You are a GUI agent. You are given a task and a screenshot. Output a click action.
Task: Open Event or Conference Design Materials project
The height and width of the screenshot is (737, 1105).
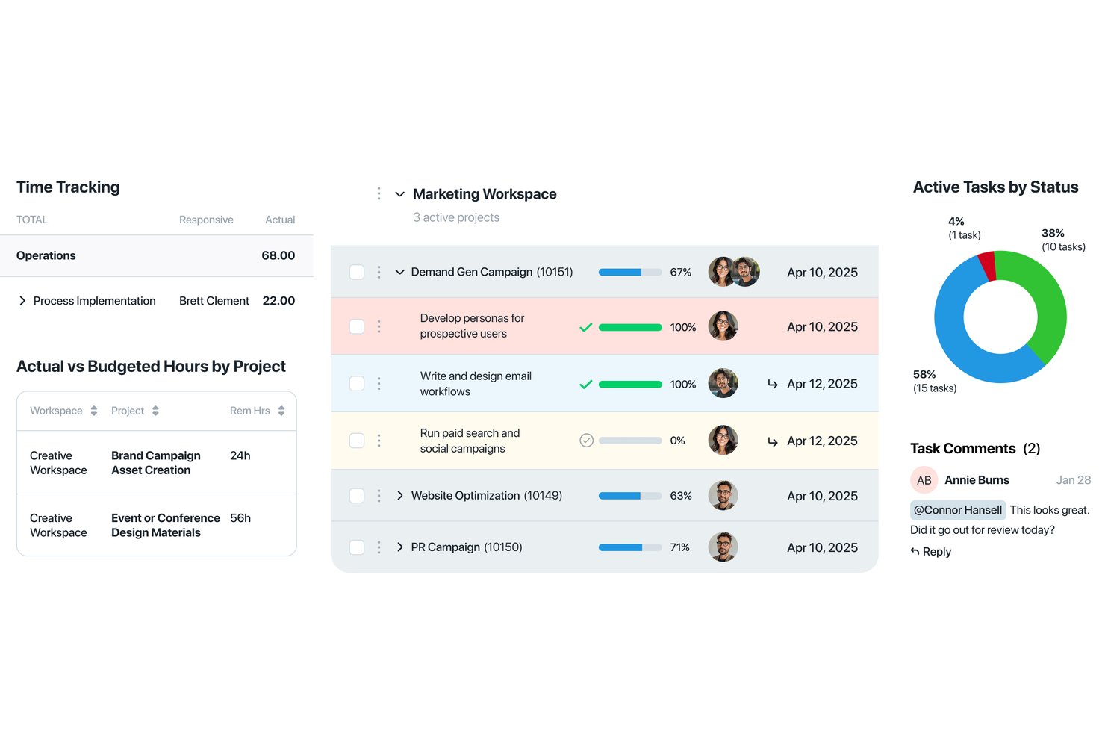point(166,525)
